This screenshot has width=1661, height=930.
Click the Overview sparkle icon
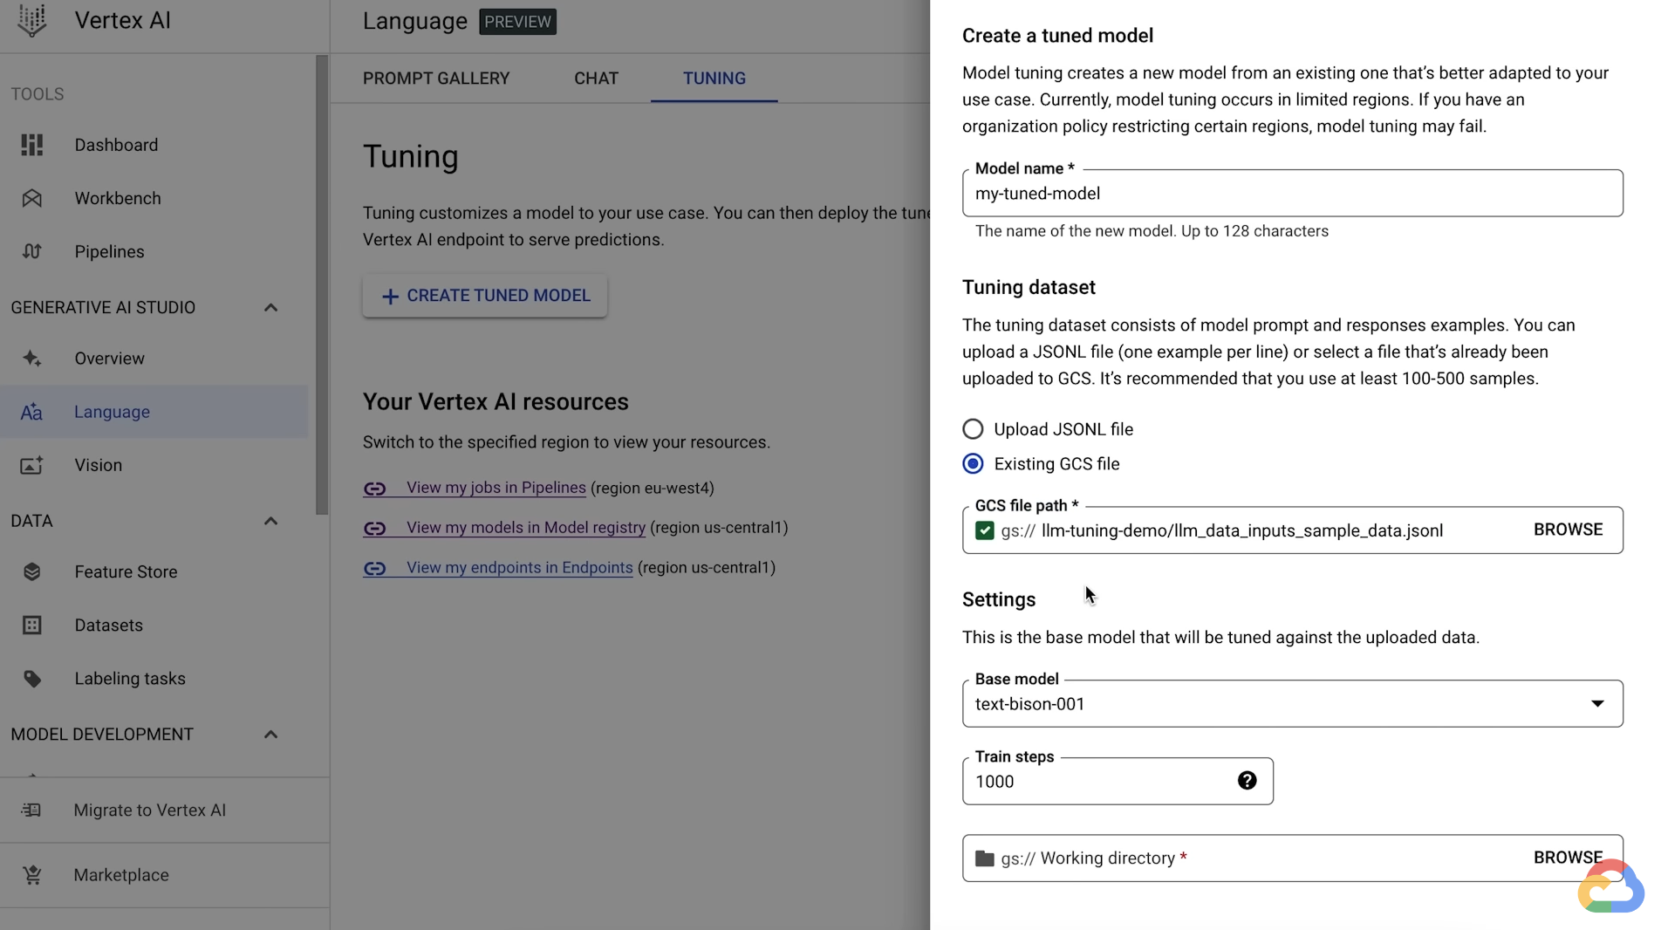click(32, 359)
